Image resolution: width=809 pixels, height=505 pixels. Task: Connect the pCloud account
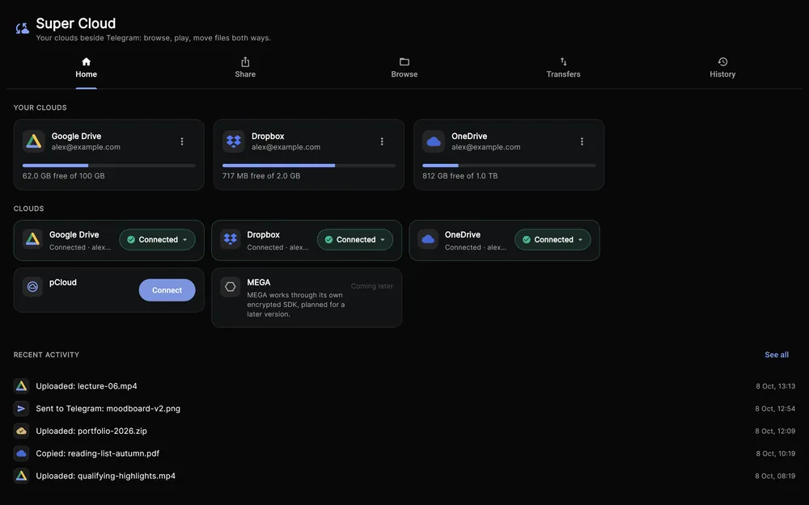167,290
